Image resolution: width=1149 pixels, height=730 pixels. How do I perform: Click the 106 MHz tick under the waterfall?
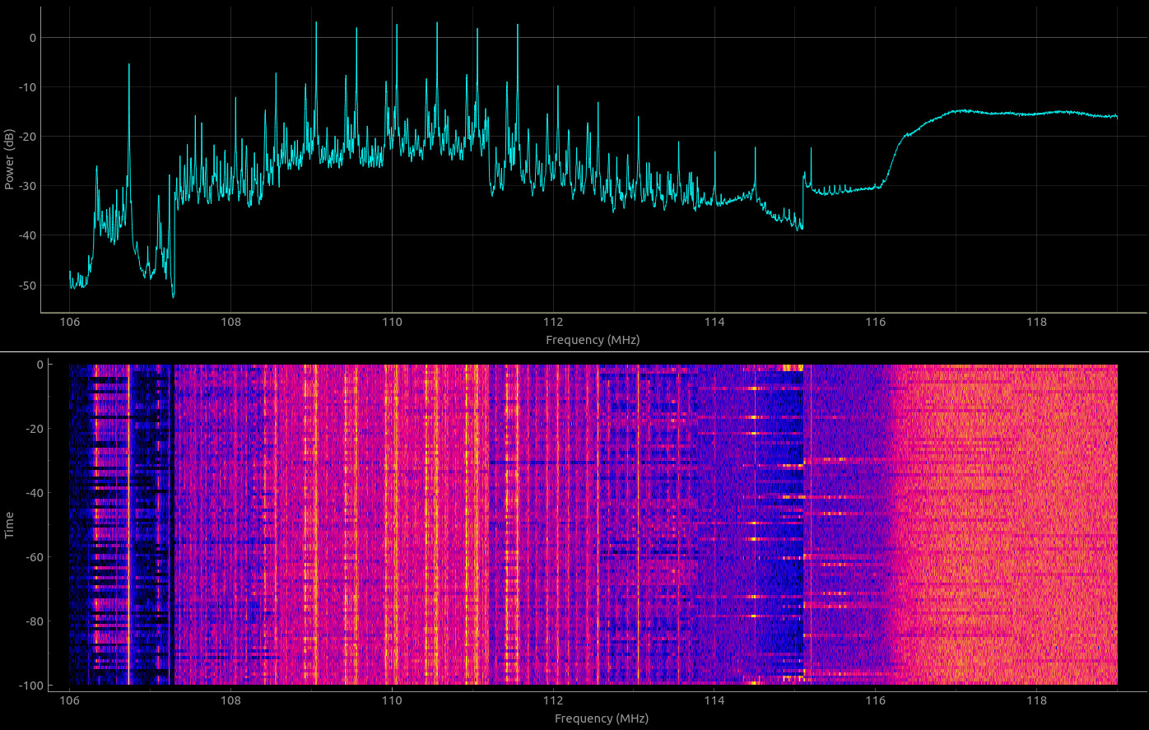pos(69,701)
